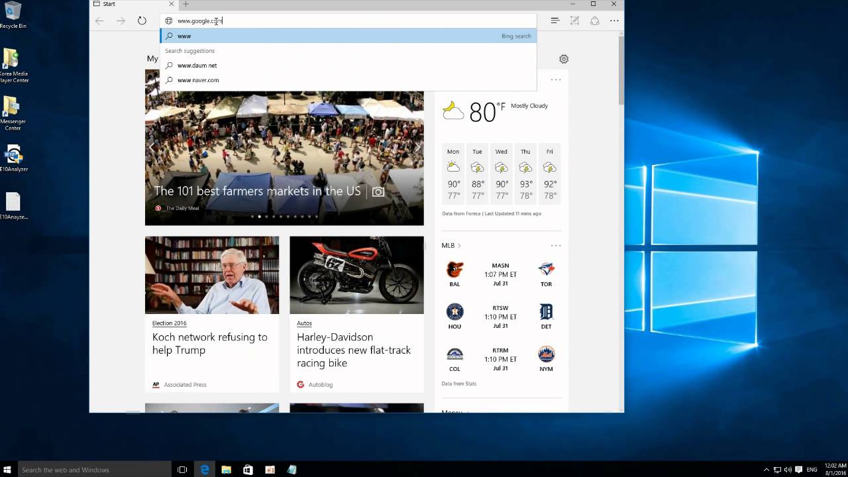Click 'The Daily Meal' source label
This screenshot has width=848, height=477.
point(182,208)
